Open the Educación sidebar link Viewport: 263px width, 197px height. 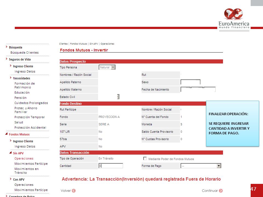(22, 93)
